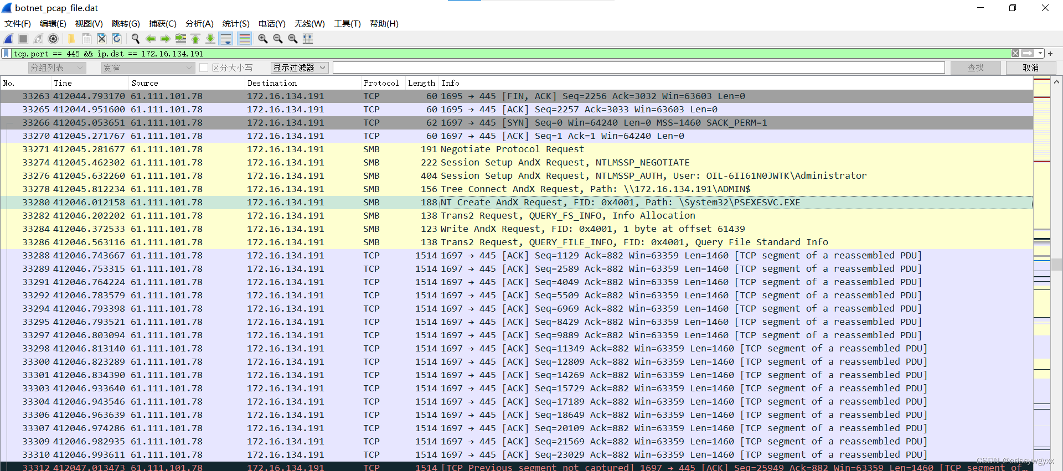Sort by Time column header
1063x471 pixels.
coord(90,83)
